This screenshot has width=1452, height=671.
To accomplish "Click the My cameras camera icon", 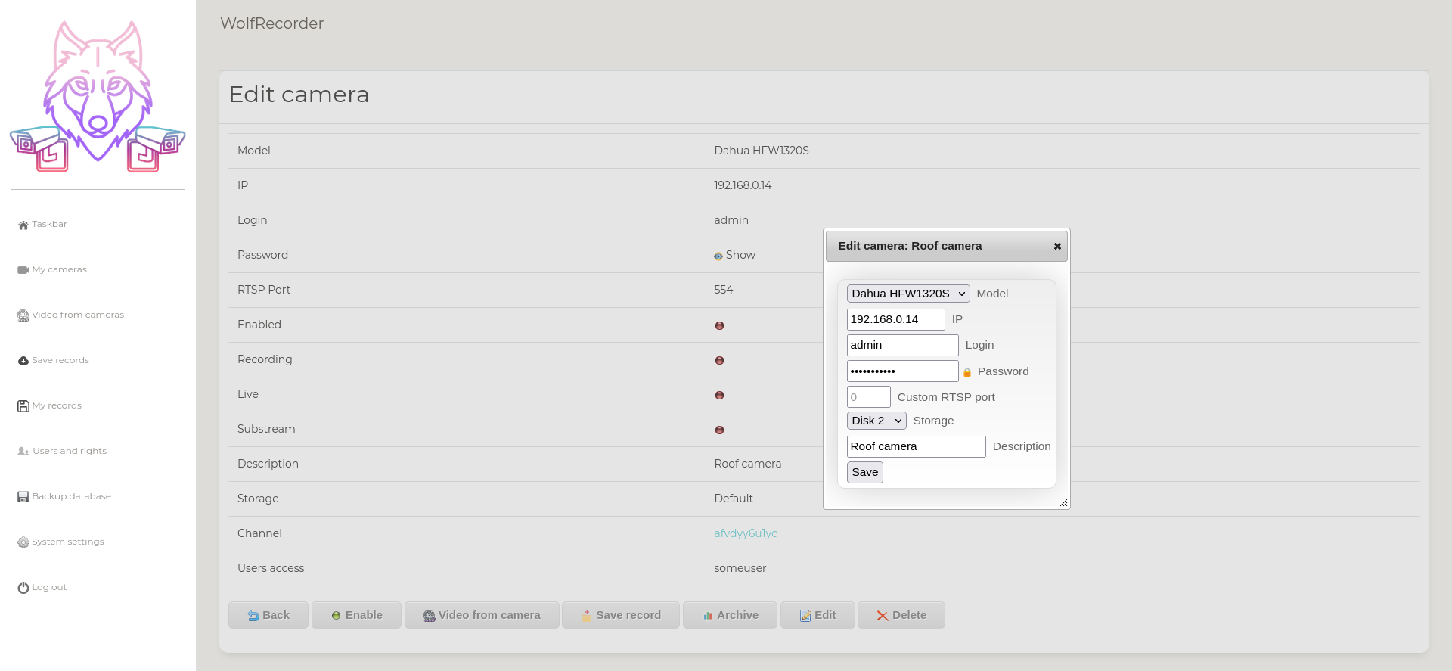I will pyautogui.click(x=23, y=270).
